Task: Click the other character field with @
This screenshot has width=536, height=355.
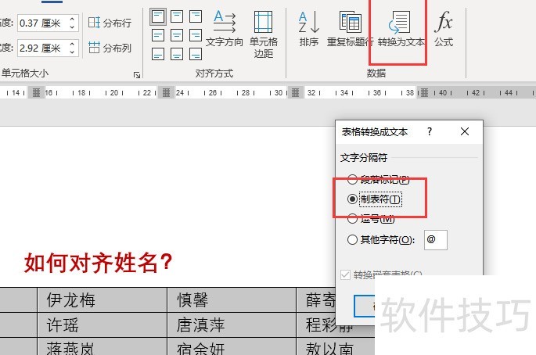Action: [x=436, y=240]
